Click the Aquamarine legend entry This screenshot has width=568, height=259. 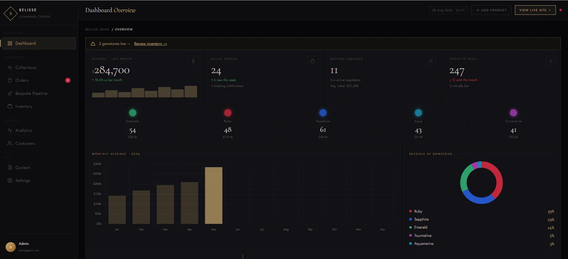tap(481, 243)
